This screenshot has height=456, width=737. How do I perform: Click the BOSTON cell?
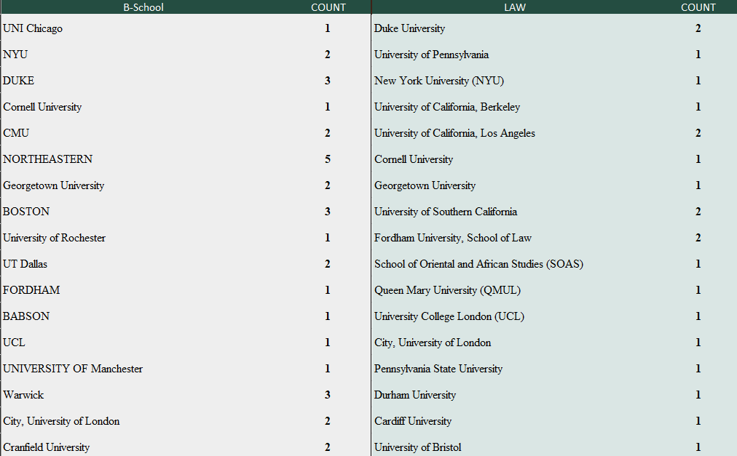pos(25,212)
